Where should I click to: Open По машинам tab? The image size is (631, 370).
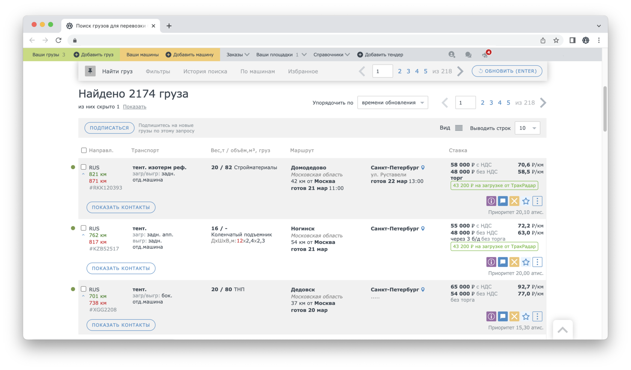click(258, 71)
